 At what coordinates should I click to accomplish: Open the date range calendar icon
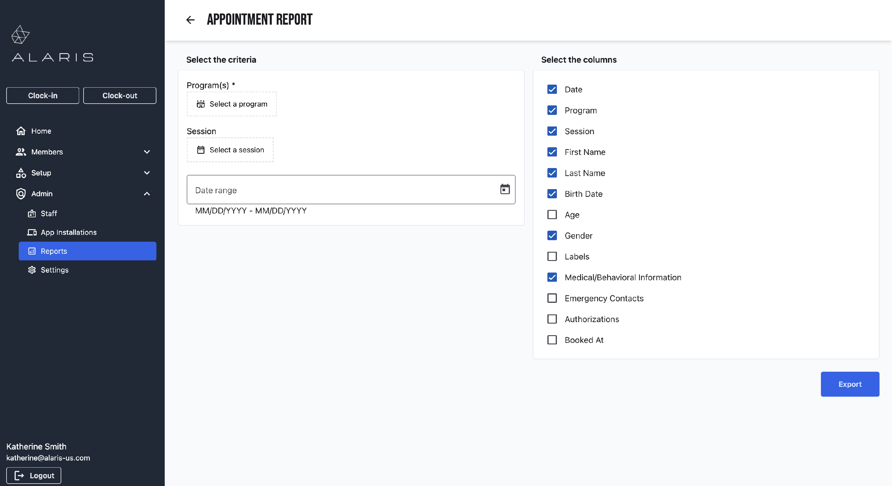coord(505,189)
